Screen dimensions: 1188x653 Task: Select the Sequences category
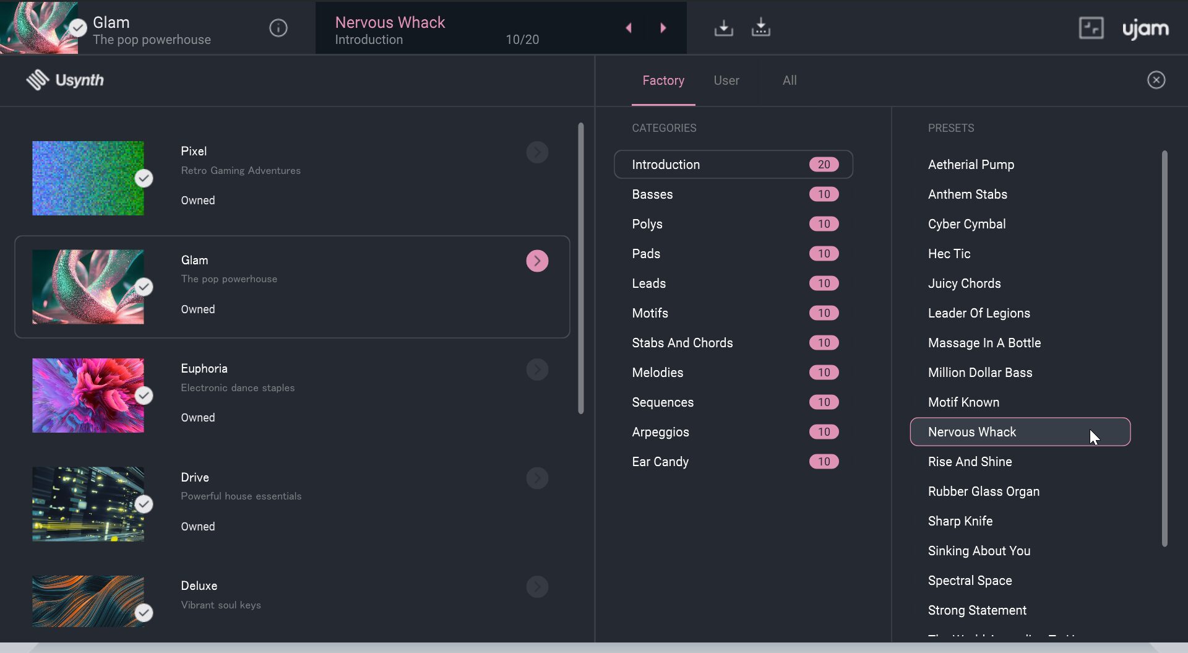point(733,402)
